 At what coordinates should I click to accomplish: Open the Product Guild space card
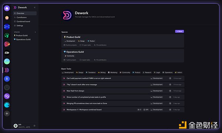pyautogui.click(x=123, y=41)
